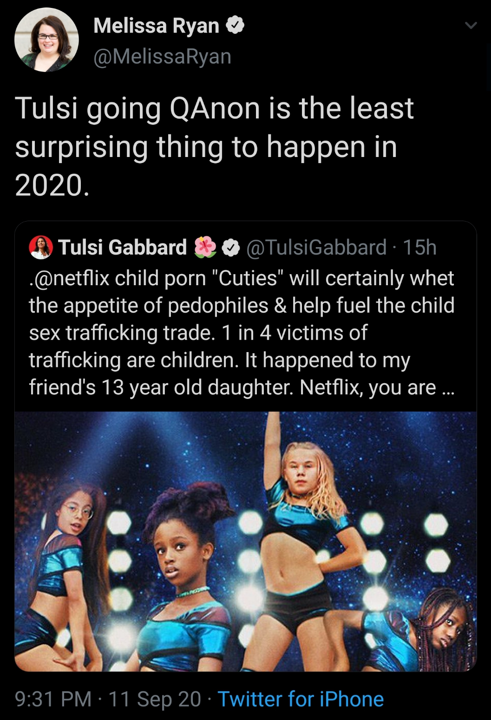The image size is (491, 720).
Task: Click the flower emoji after Tulsi Gabbard
Action: tap(205, 247)
